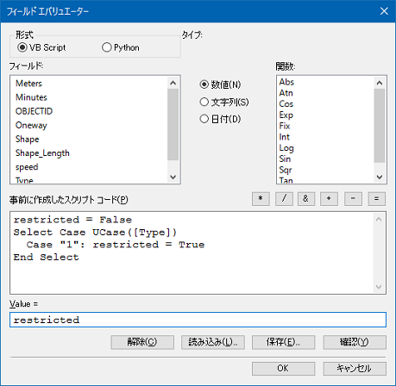This screenshot has height=386, width=396.
Task: Click the Value = expression input field
Action: (198, 320)
